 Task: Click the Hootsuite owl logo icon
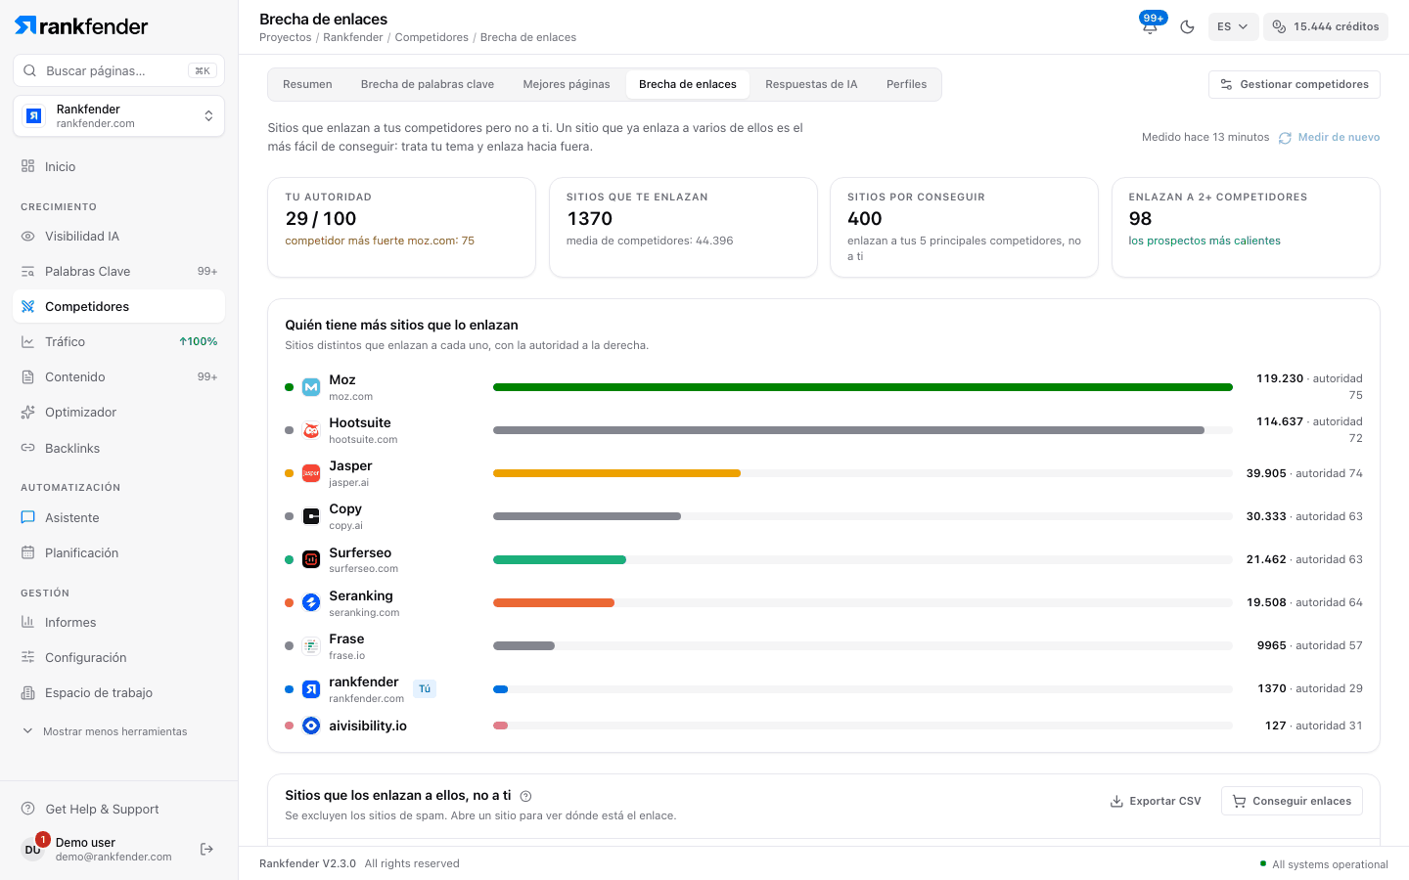[x=311, y=430]
